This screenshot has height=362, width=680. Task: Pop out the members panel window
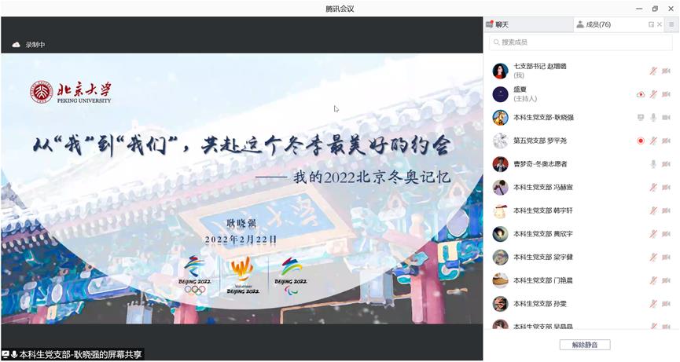pyautogui.click(x=651, y=25)
